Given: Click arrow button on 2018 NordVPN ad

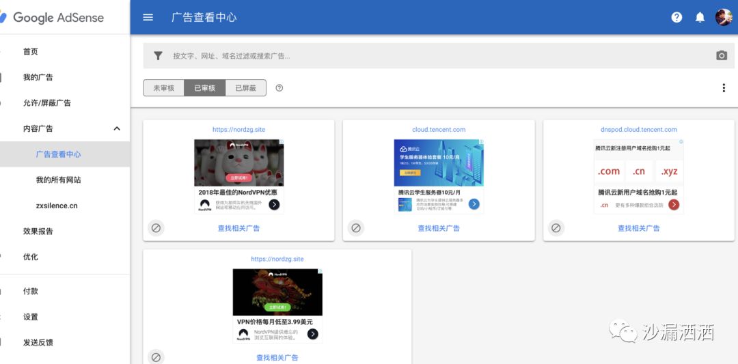Looking at the screenshot, I should [274, 205].
